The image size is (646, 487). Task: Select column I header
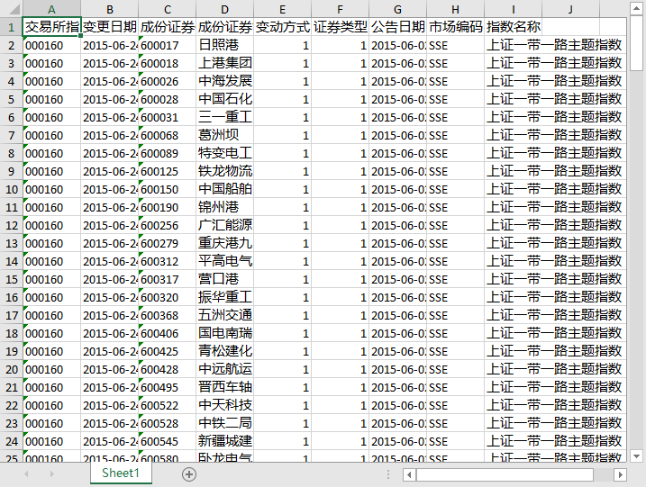(514, 9)
